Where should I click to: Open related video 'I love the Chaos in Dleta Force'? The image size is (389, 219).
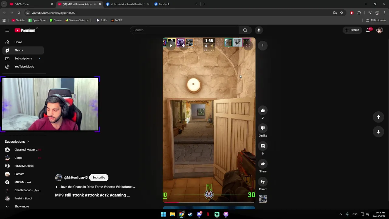(95, 187)
